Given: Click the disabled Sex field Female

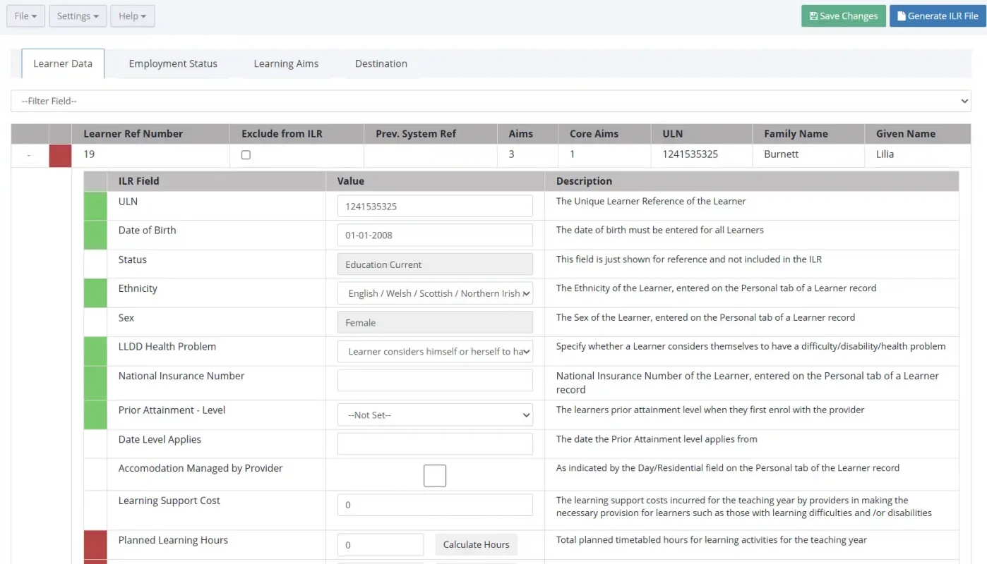Looking at the screenshot, I should [435, 322].
